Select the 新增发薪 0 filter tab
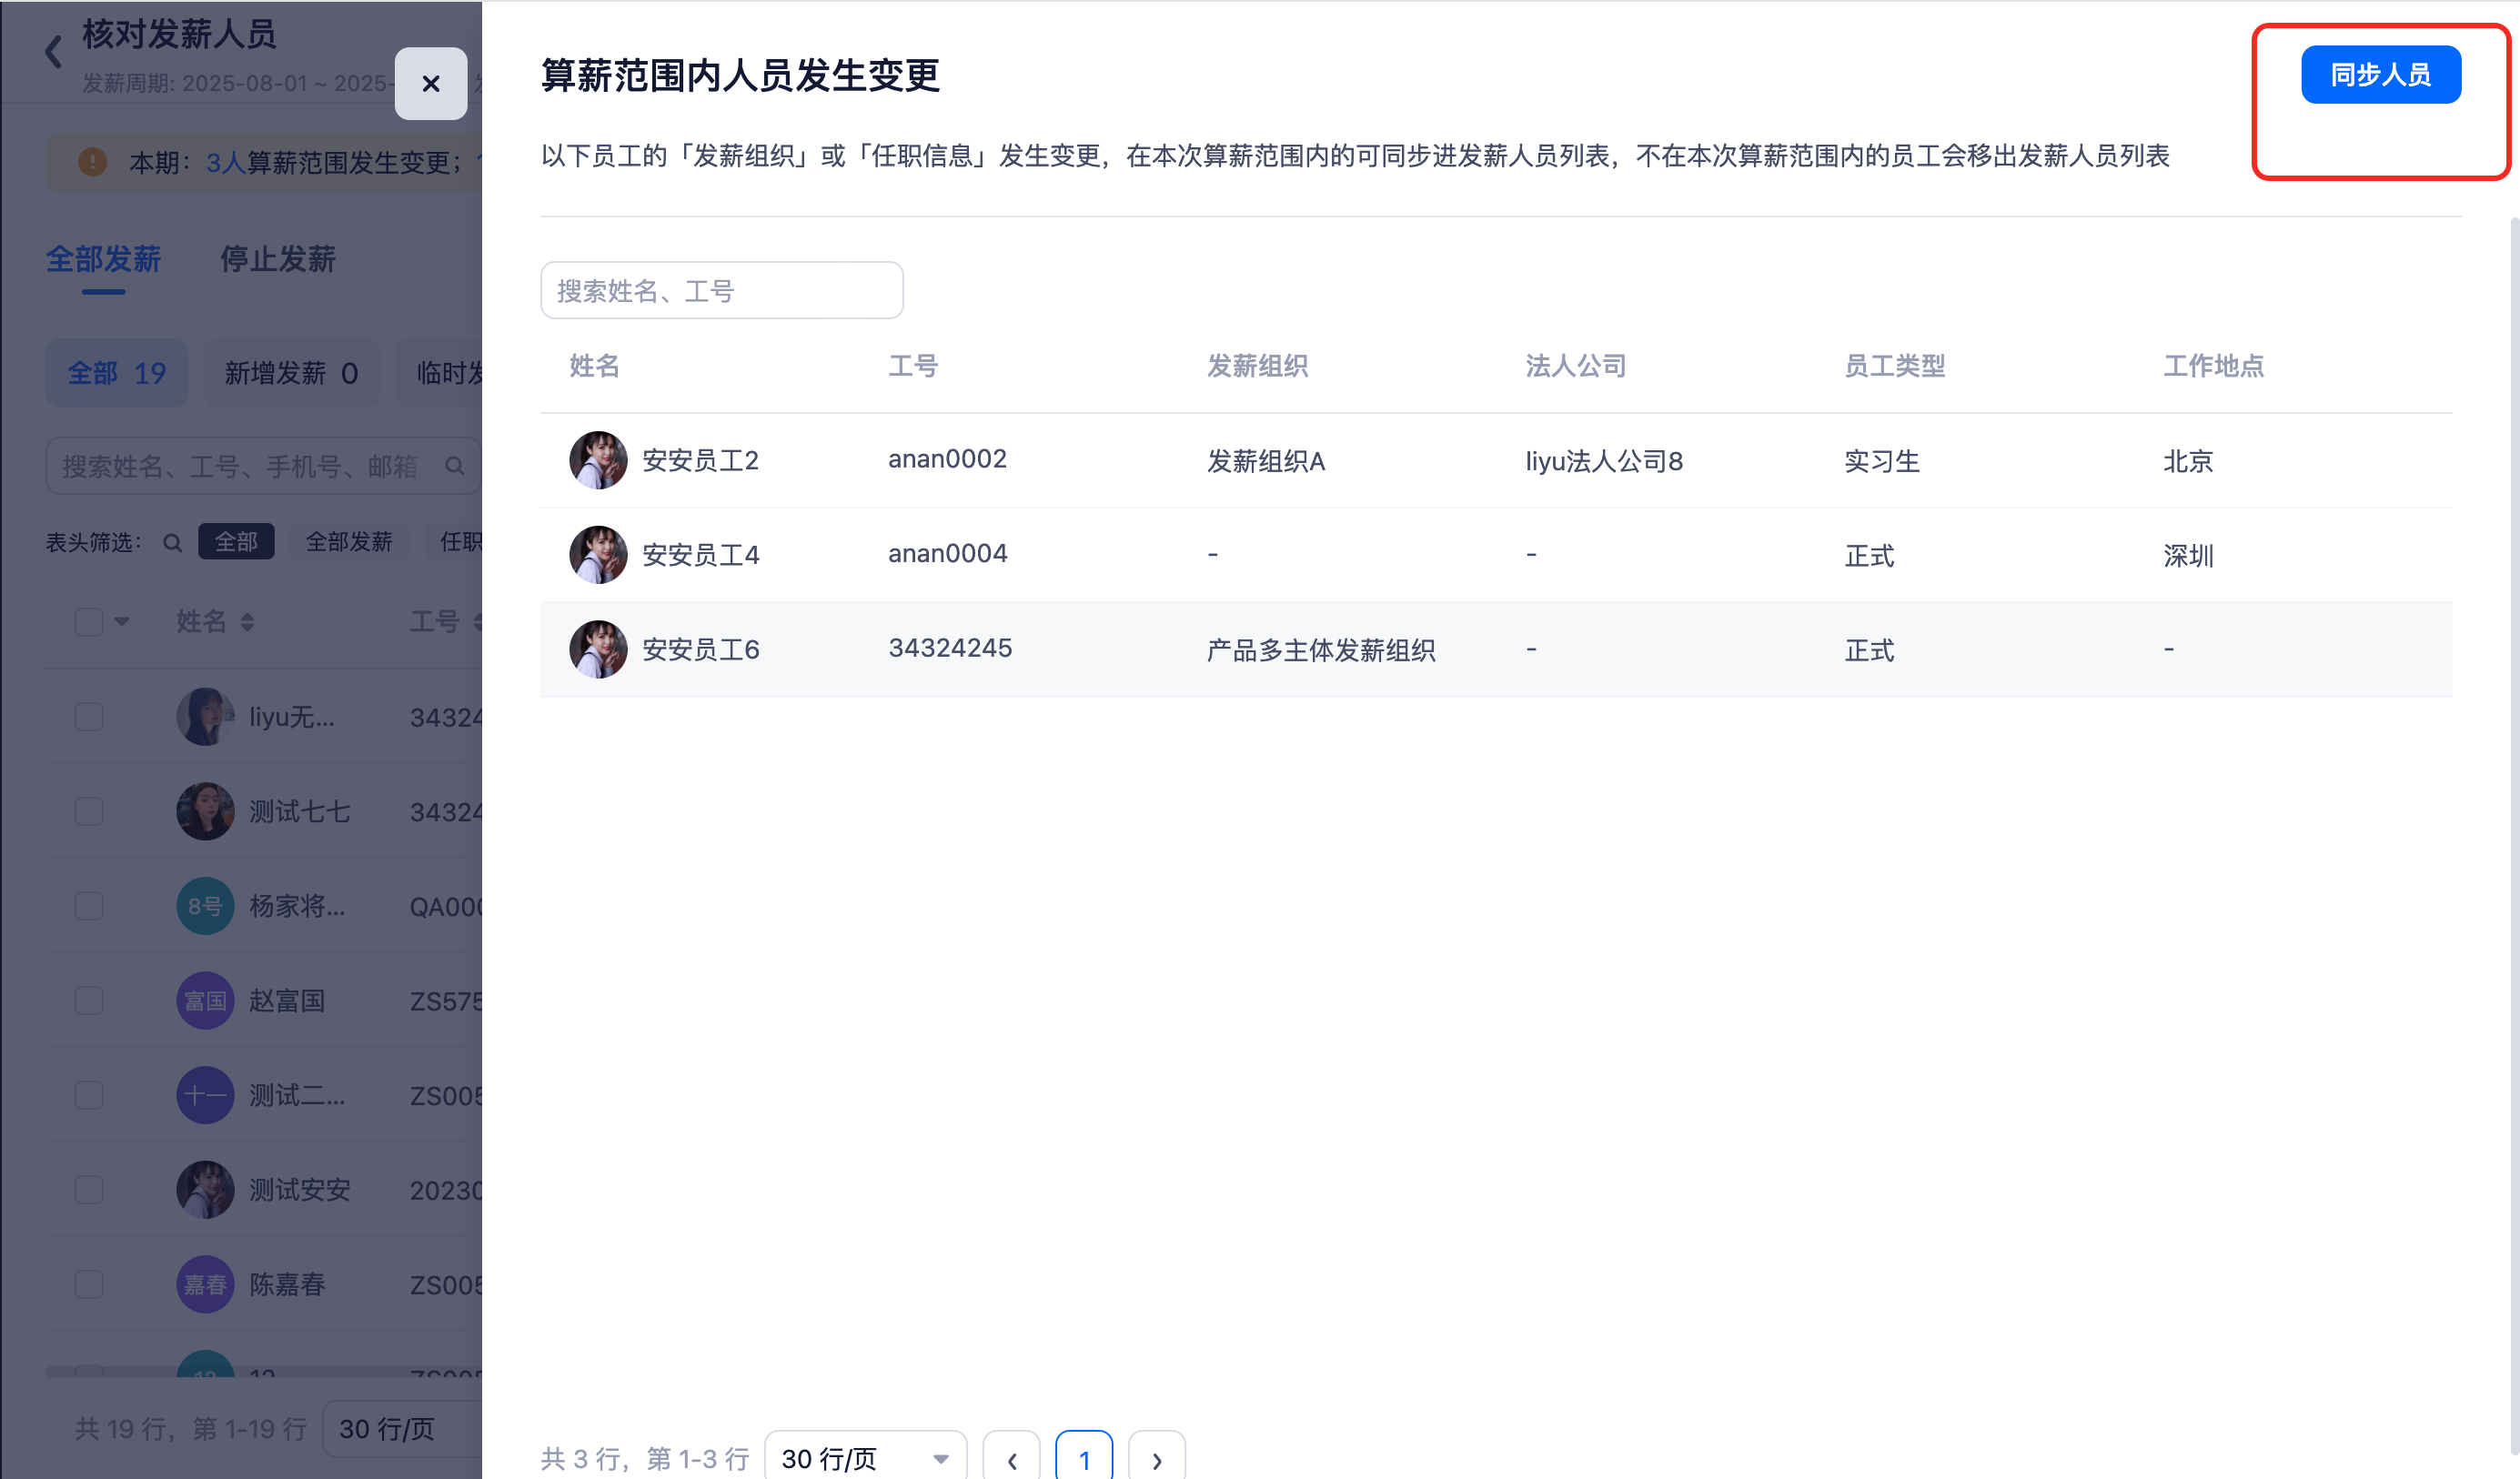Screen dimensions: 2520x1479 point(291,373)
